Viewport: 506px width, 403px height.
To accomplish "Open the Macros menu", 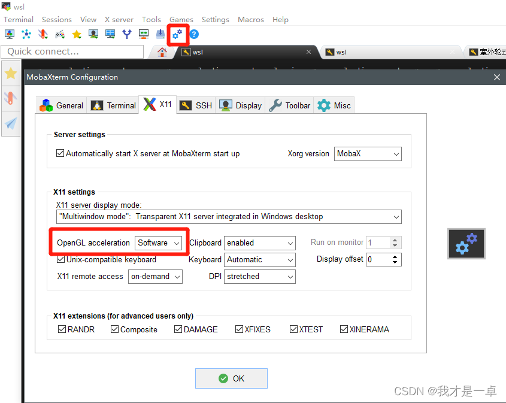I will tap(251, 20).
